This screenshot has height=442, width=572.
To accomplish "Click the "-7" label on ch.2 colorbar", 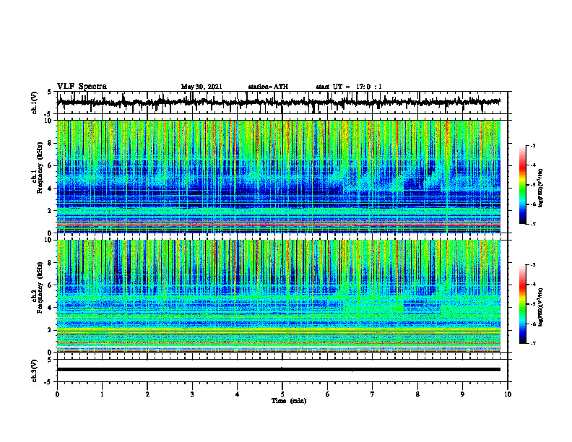I will coord(532,343).
